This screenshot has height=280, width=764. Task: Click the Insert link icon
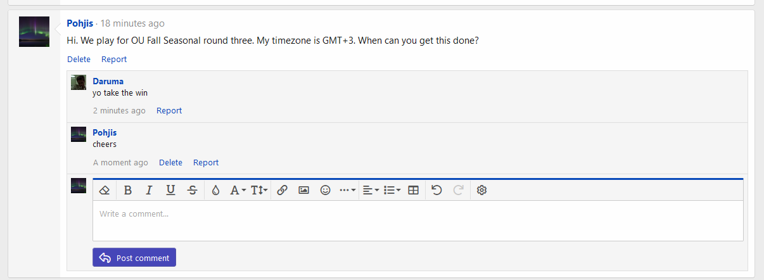pyautogui.click(x=283, y=190)
